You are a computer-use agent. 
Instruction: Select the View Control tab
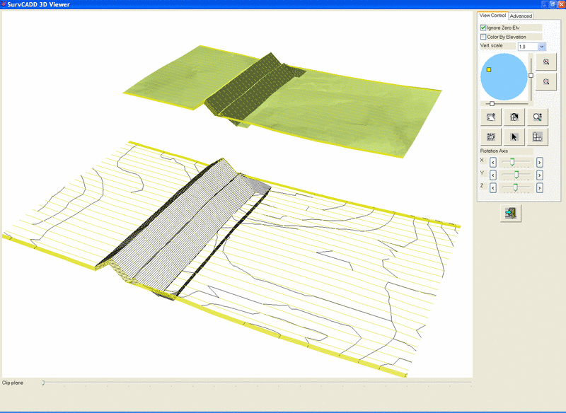pyautogui.click(x=492, y=16)
